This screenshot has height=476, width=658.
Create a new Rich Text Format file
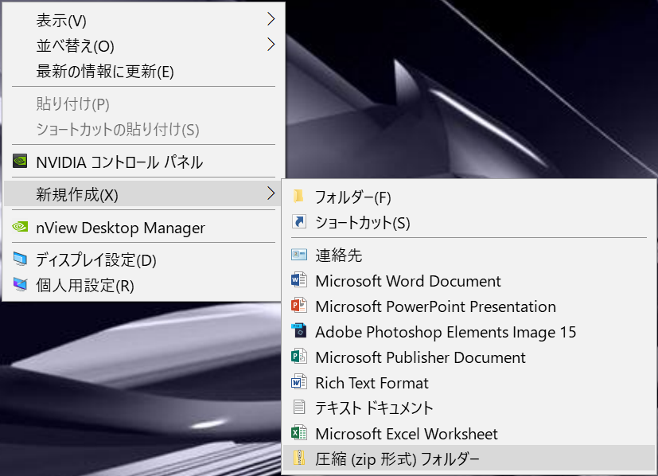pos(469,382)
